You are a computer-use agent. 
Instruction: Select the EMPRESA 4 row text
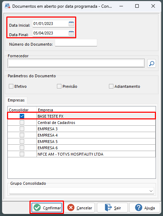pos(47,135)
